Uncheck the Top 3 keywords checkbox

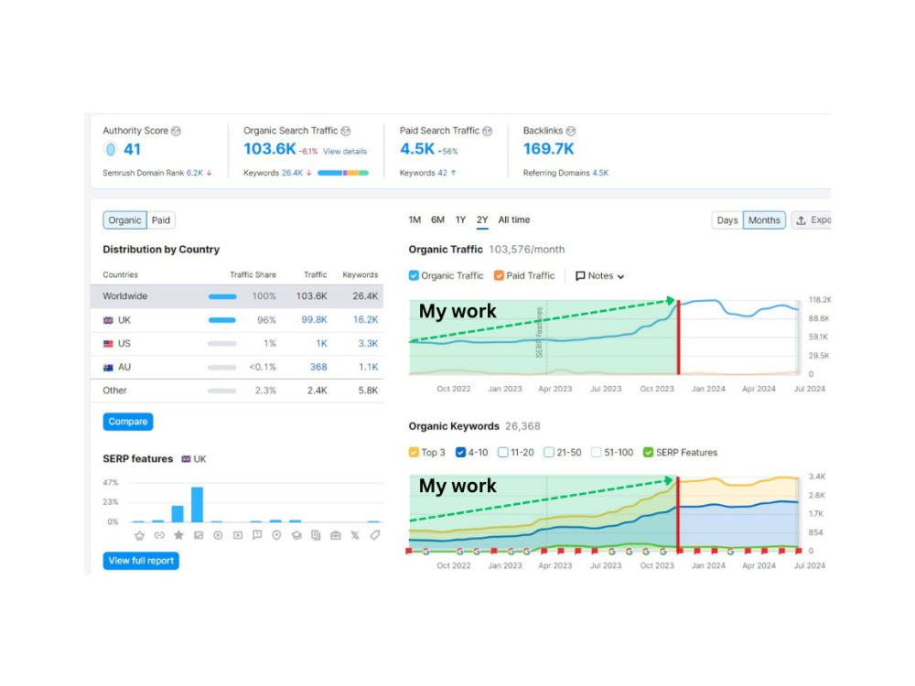(x=414, y=452)
